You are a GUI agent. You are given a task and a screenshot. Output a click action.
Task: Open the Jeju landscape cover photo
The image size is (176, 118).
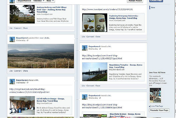pos(41,56)
